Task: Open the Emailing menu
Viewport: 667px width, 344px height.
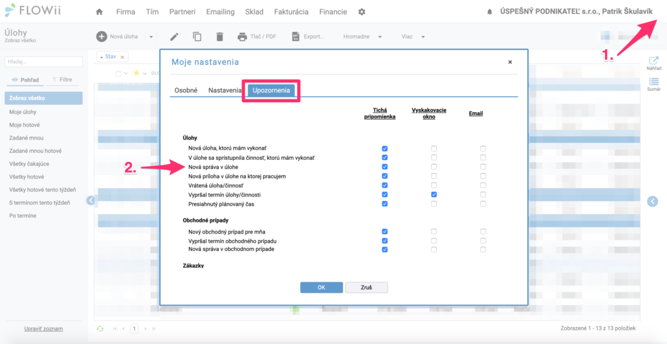Action: coord(220,12)
